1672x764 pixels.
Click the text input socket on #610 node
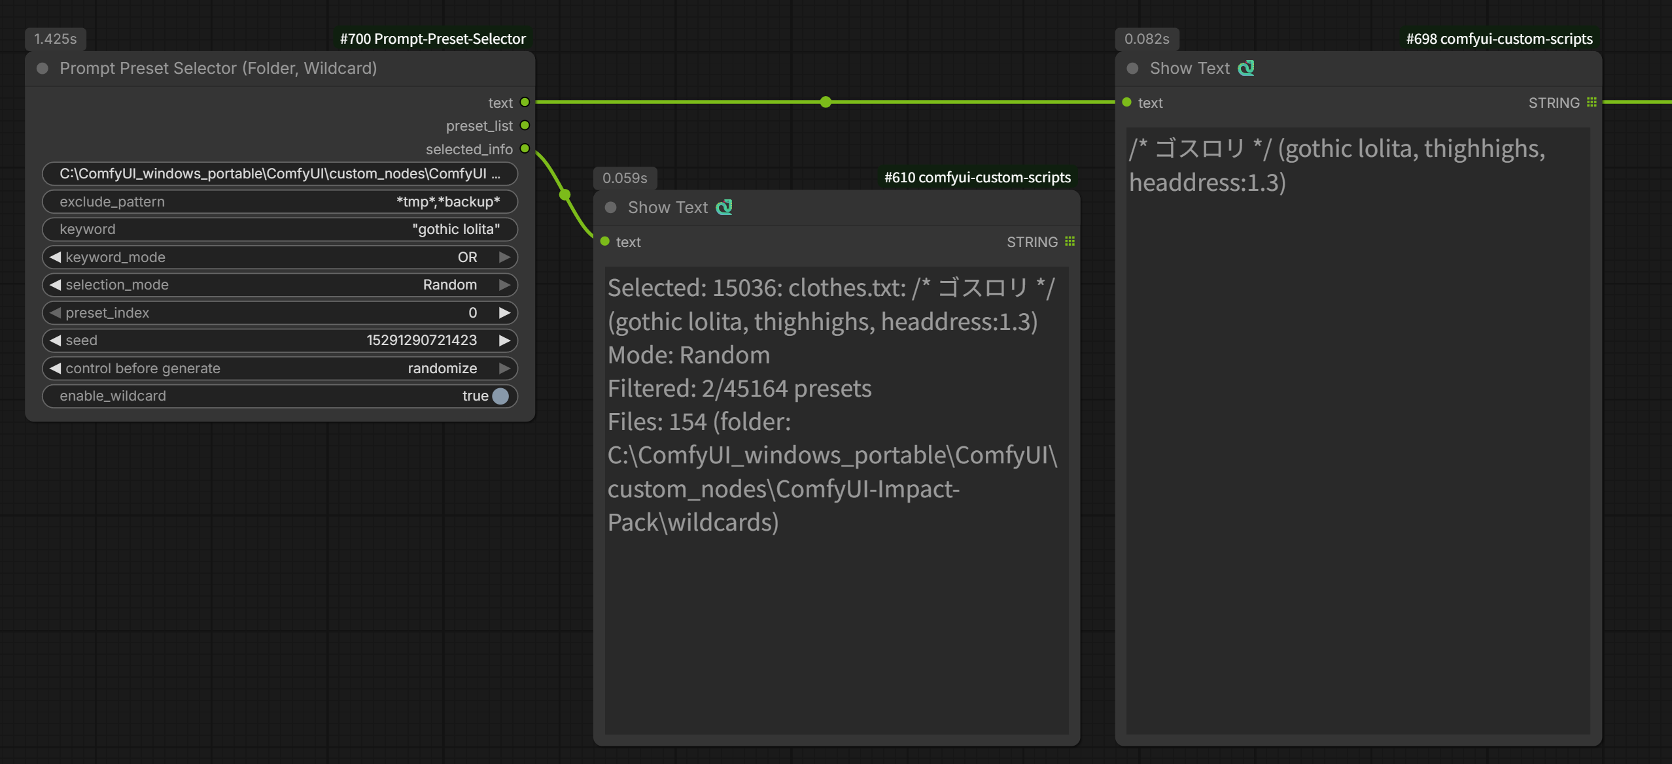605,242
